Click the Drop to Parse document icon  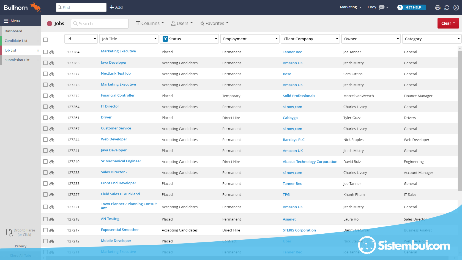click(9, 232)
